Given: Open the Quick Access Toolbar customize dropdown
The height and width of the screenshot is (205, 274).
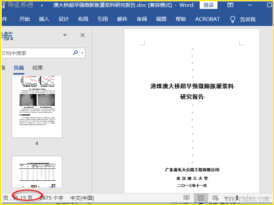Looking at the screenshot, I should click(x=42, y=5).
